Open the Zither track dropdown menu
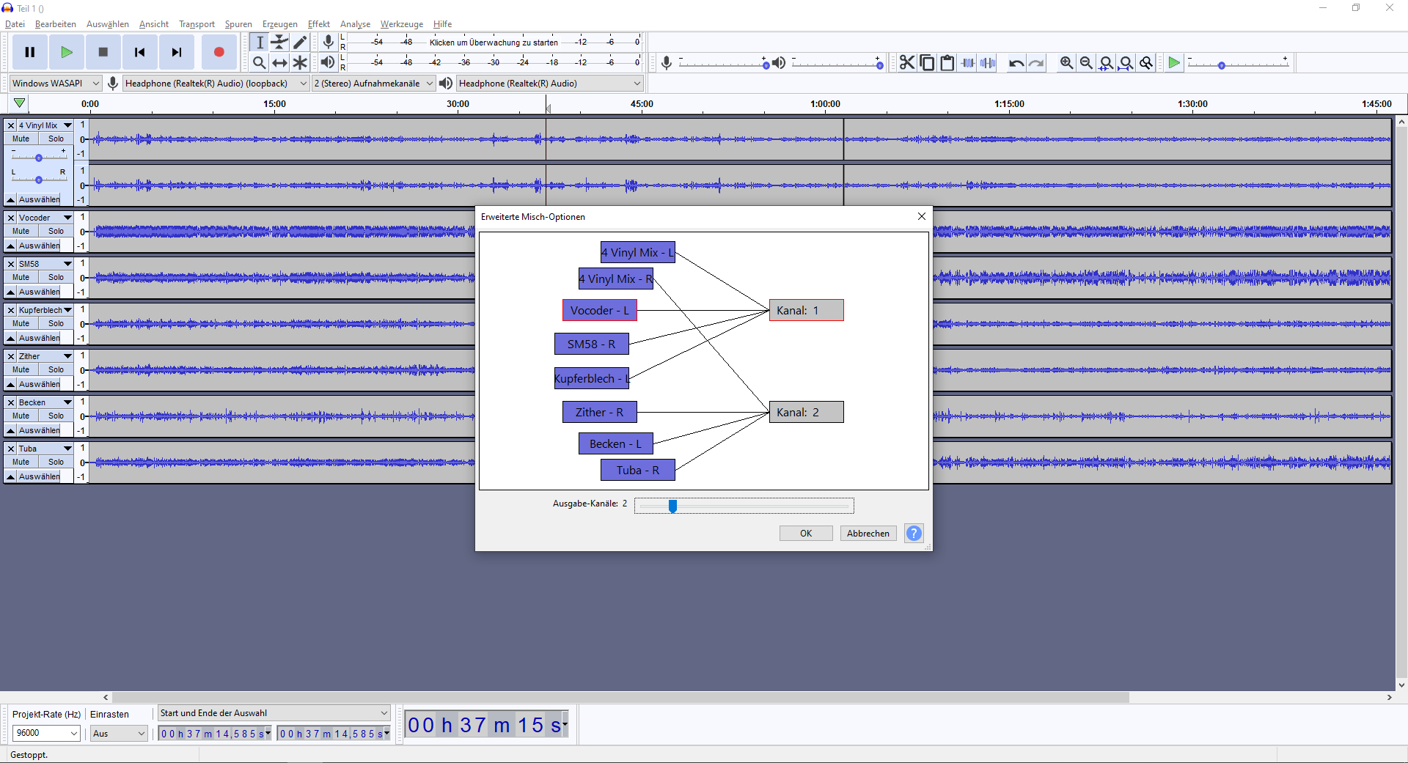This screenshot has width=1408, height=763. (x=67, y=356)
